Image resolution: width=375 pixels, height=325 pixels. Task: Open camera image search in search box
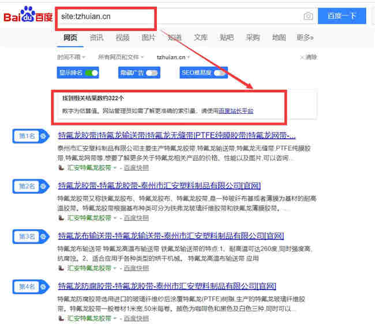[309, 16]
